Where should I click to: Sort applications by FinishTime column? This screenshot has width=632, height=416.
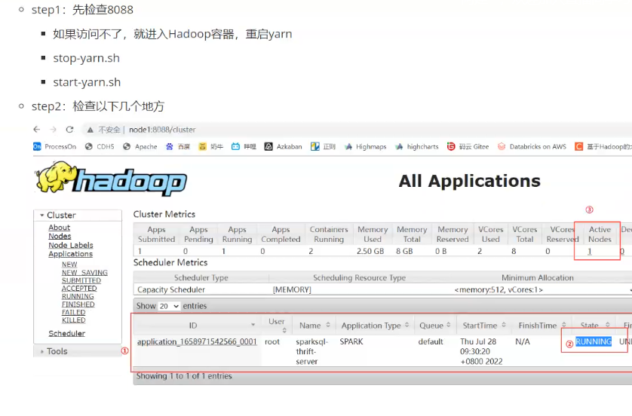pyautogui.click(x=542, y=326)
